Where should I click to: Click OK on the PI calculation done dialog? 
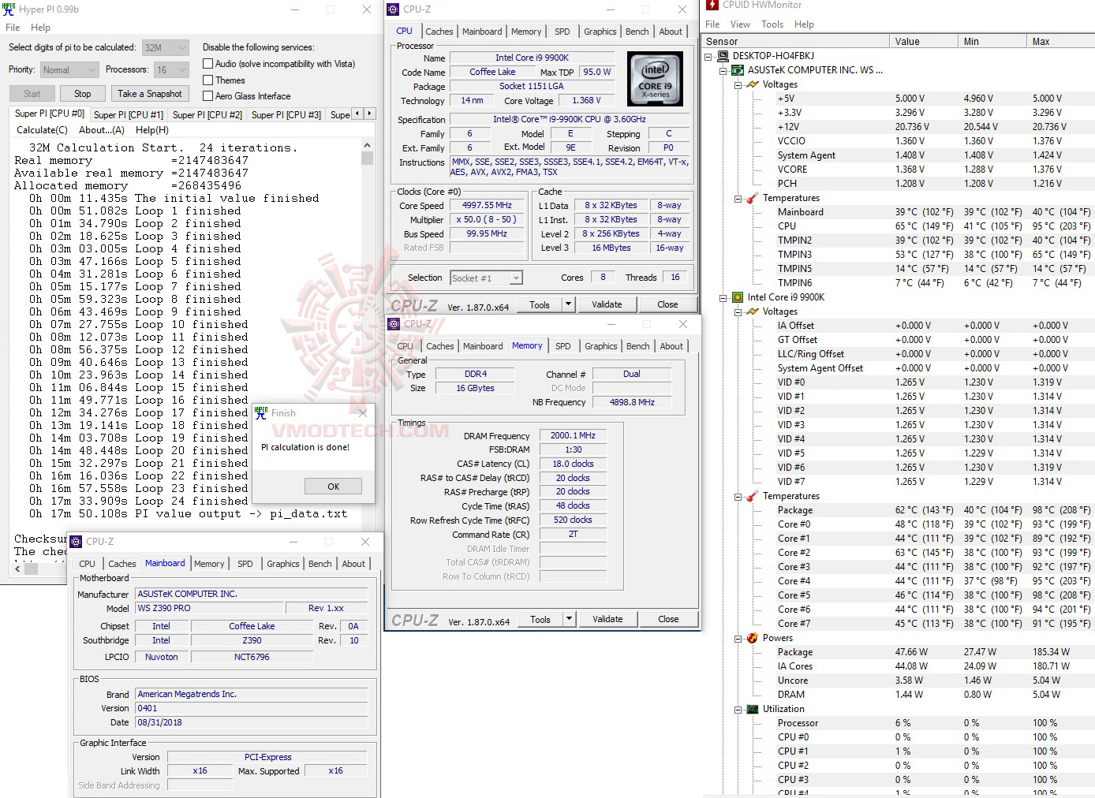click(333, 486)
